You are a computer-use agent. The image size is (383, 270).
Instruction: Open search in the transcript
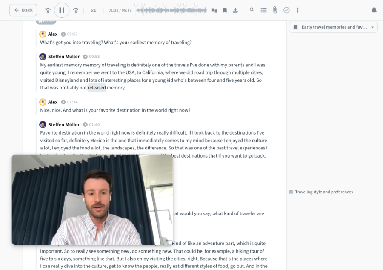(x=252, y=10)
